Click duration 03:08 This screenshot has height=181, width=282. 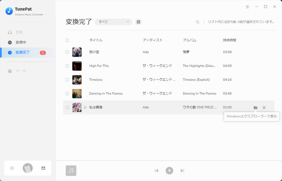coord(227,52)
